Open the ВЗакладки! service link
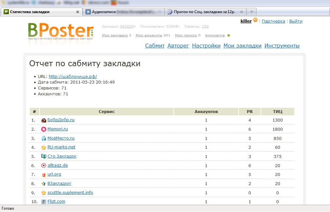 59,183
